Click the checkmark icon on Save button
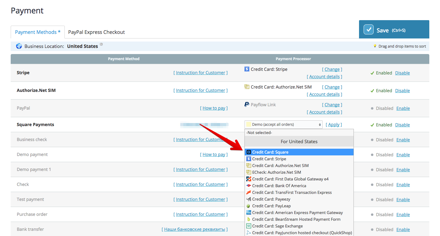The image size is (440, 236). [x=369, y=30]
